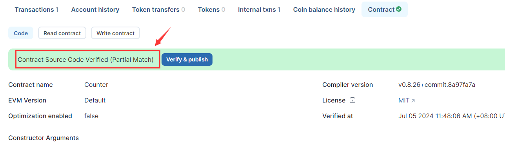The height and width of the screenshot is (142, 505).
Task: Show the contract Code view
Action: (21, 33)
